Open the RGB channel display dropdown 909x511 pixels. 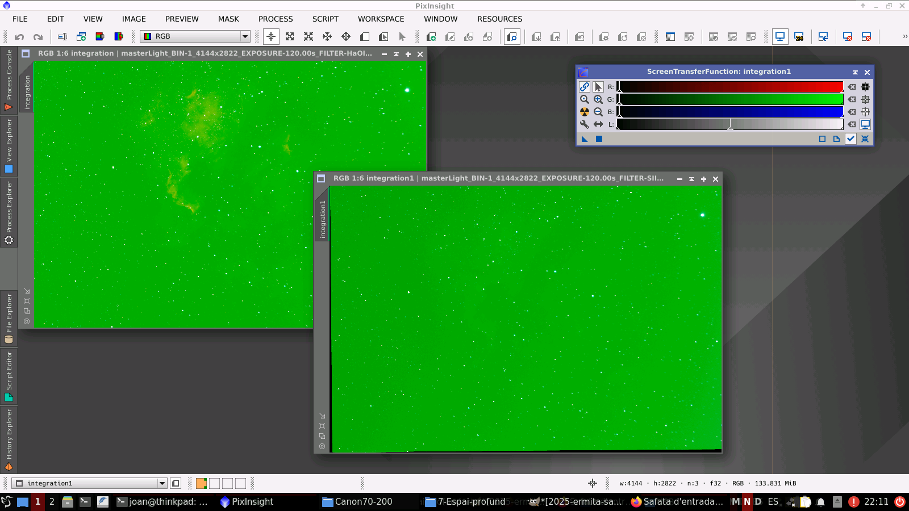(x=245, y=36)
